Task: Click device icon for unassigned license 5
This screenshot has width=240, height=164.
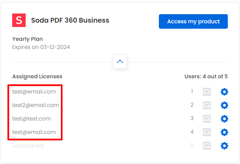Action: point(207,146)
